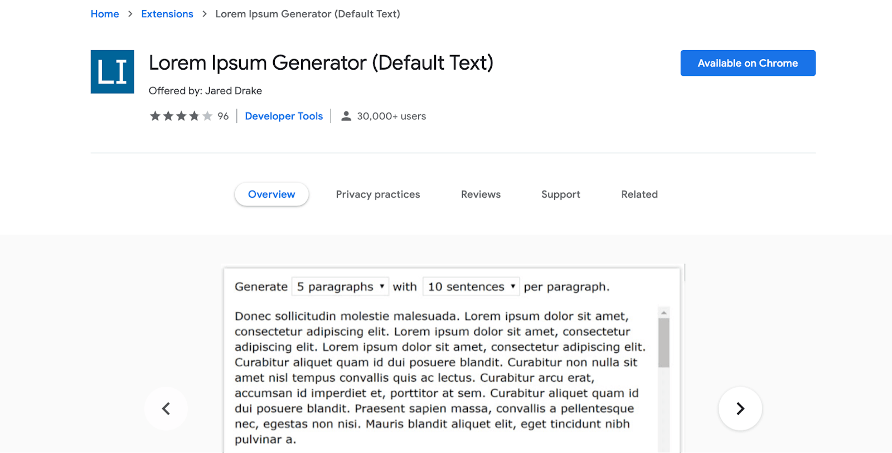Click the Available on Chrome button
This screenshot has height=453, width=892.
coord(747,63)
